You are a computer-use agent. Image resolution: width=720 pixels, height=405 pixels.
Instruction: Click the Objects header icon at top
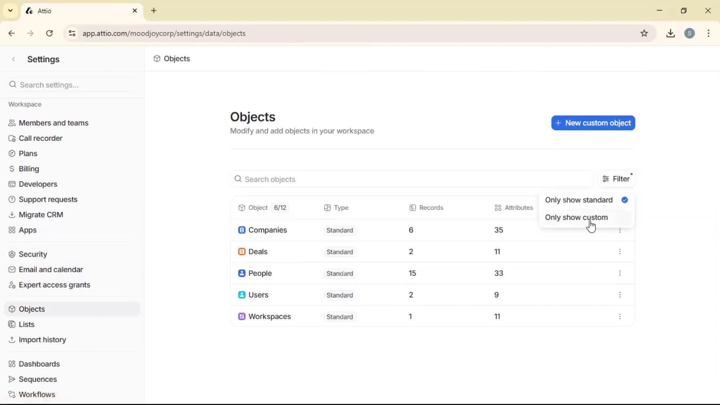[156, 58]
